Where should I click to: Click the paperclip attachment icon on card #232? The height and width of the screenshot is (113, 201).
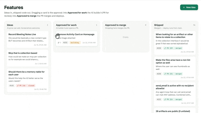59,42
